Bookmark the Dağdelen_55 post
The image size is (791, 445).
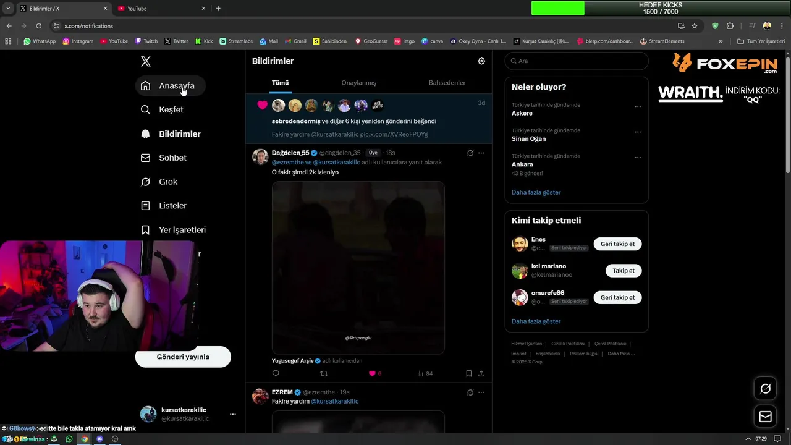coord(469,373)
